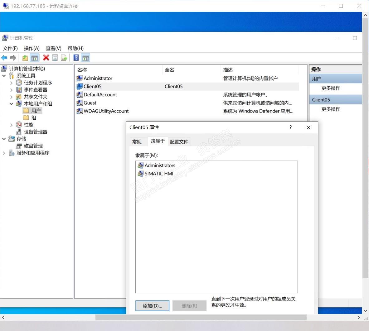
Task: Open the 文件(F) menu
Action: pos(10,48)
